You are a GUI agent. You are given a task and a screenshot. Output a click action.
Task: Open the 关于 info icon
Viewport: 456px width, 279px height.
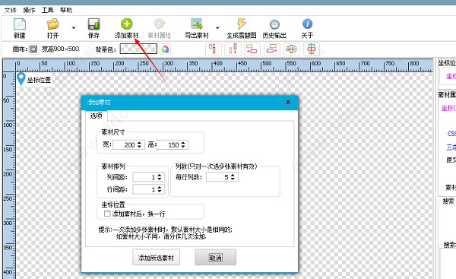tap(307, 24)
